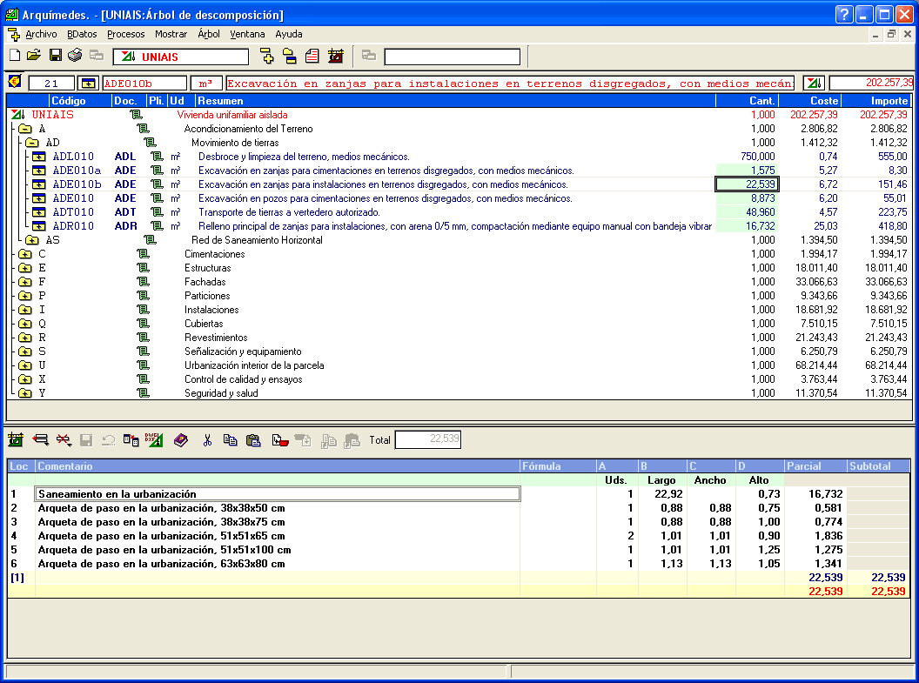Select the ADR010 relleno item
The height and width of the screenshot is (683, 919).
coord(73,226)
